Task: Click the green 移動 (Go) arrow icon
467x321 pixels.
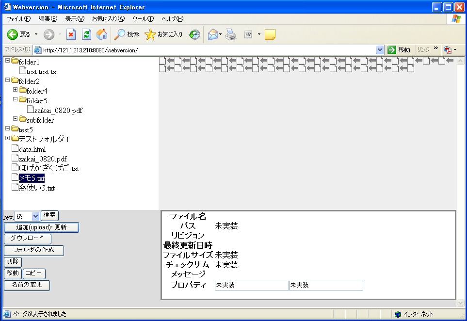Action: pos(391,49)
